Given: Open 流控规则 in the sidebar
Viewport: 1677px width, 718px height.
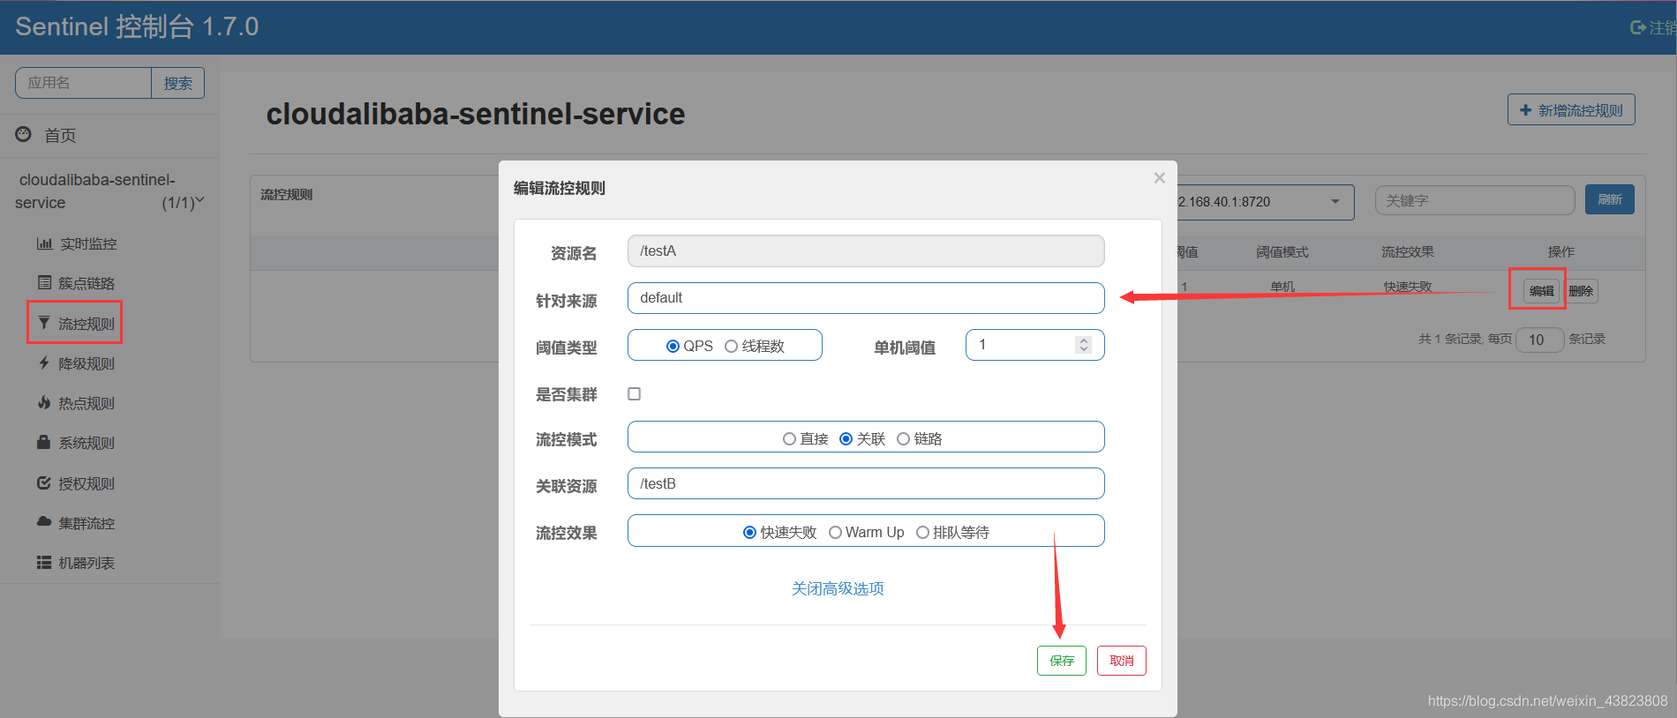Looking at the screenshot, I should point(86,324).
